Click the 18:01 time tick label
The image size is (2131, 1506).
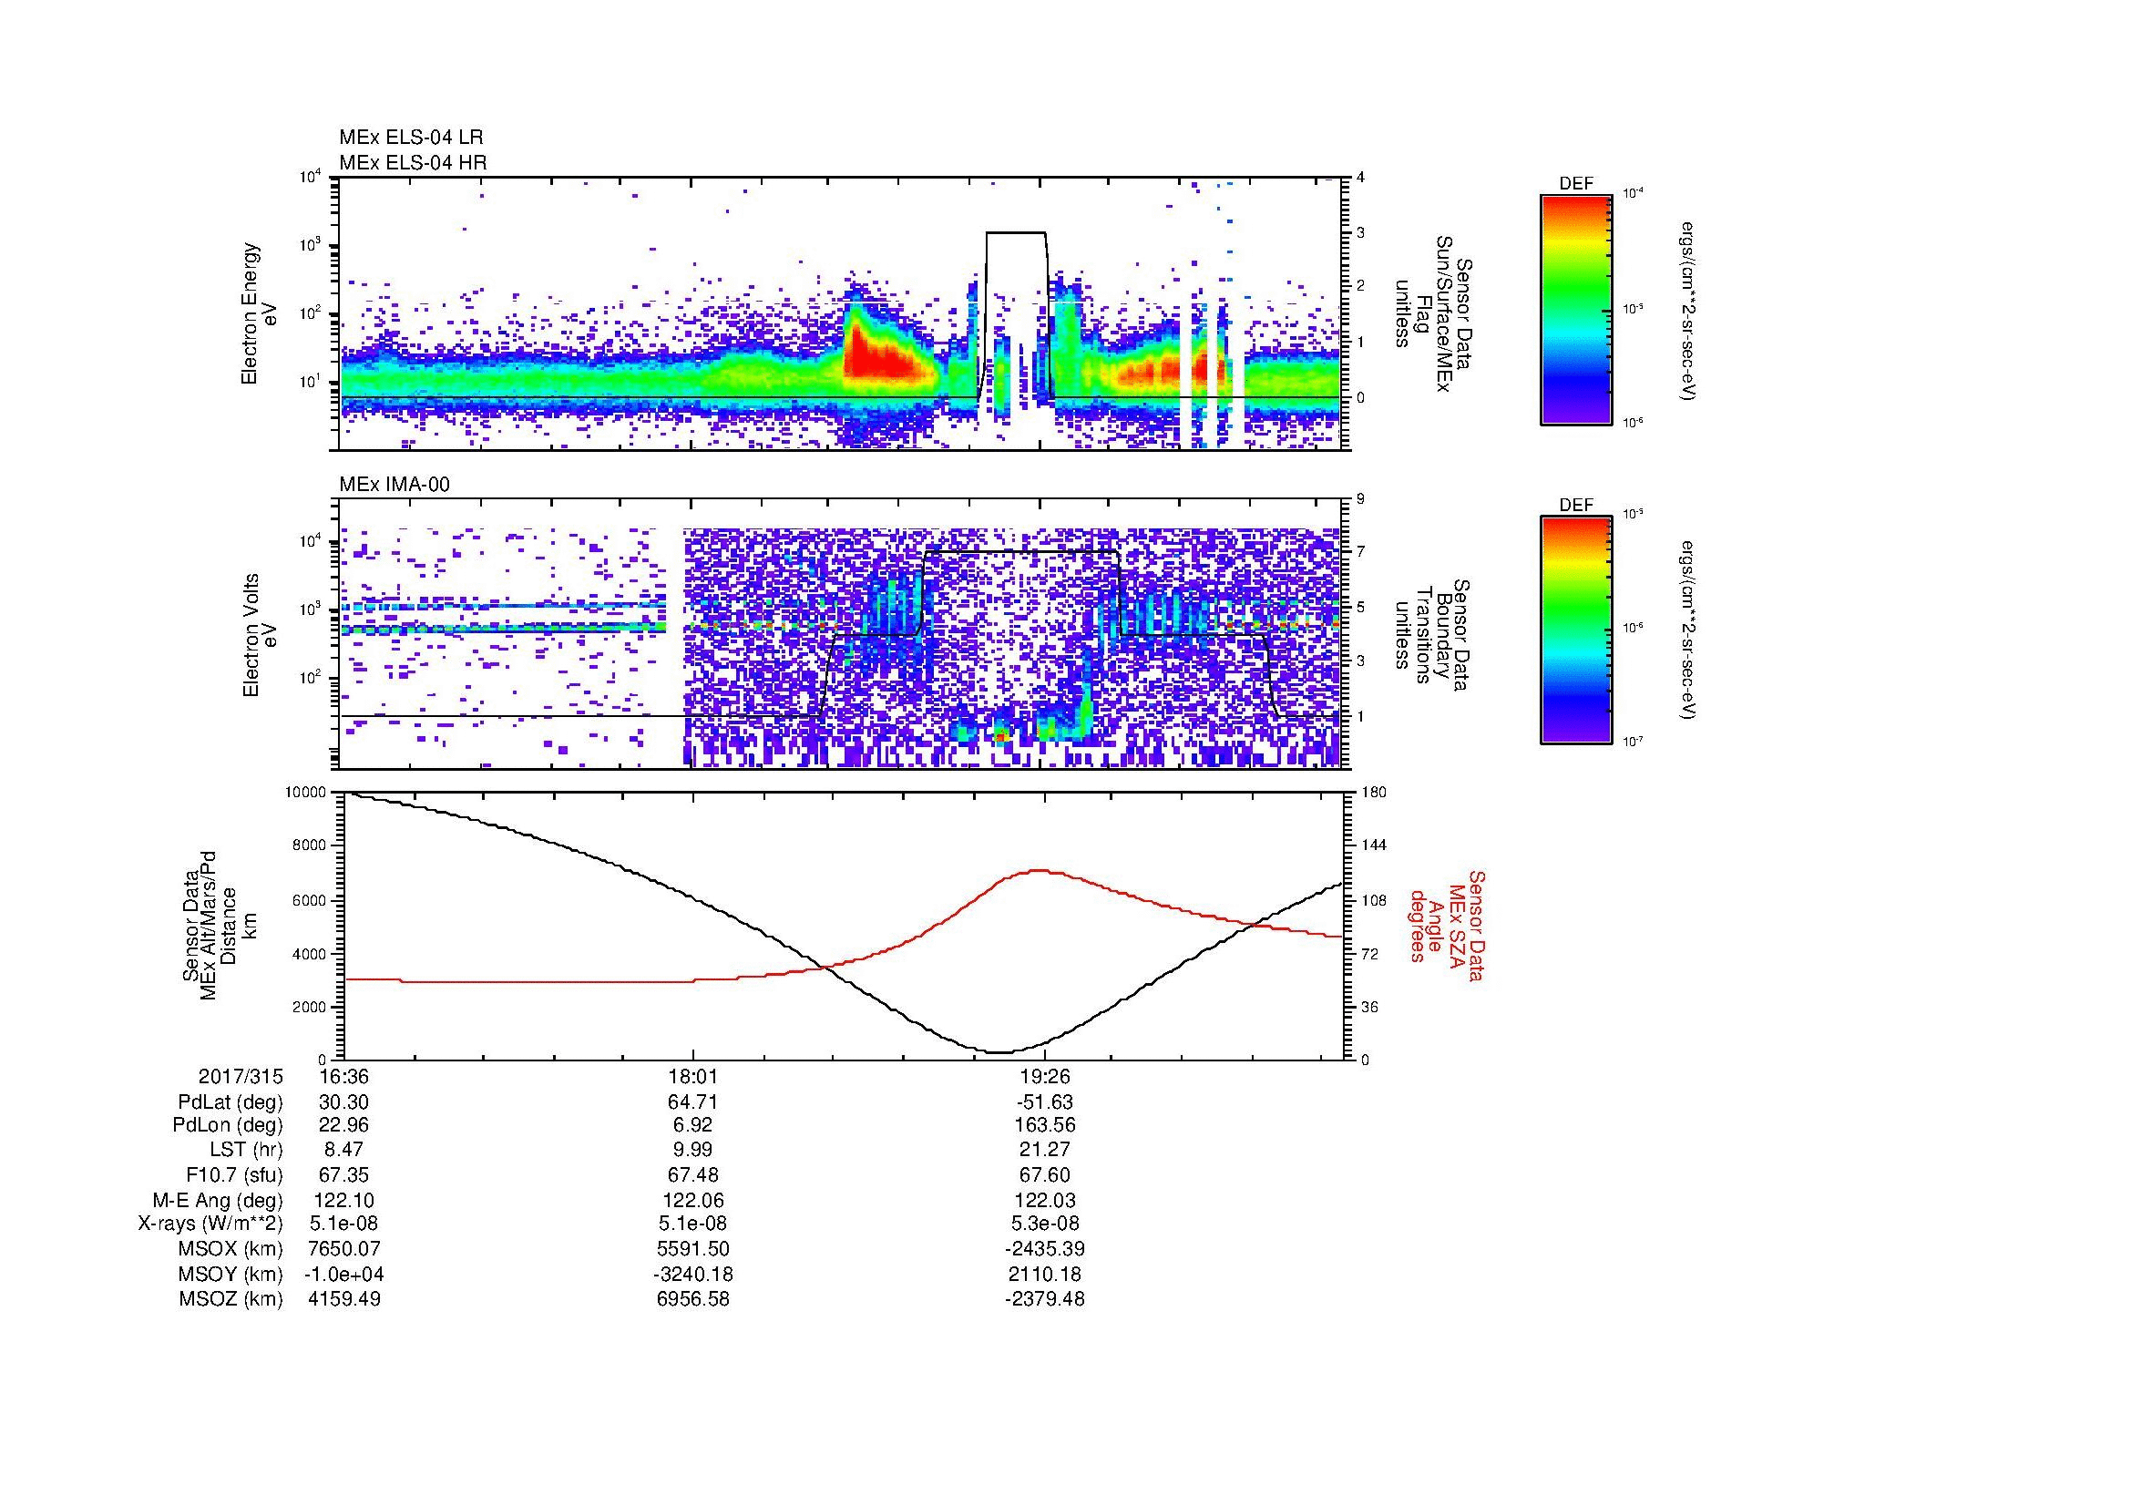(693, 1077)
